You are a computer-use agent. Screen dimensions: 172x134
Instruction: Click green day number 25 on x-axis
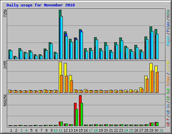(131, 130)
